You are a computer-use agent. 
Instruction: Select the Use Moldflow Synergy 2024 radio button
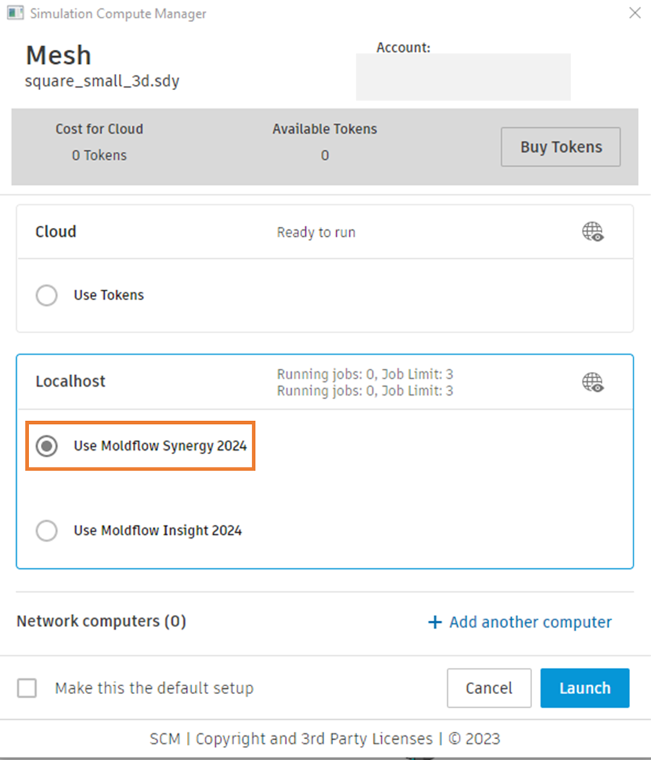pos(46,446)
